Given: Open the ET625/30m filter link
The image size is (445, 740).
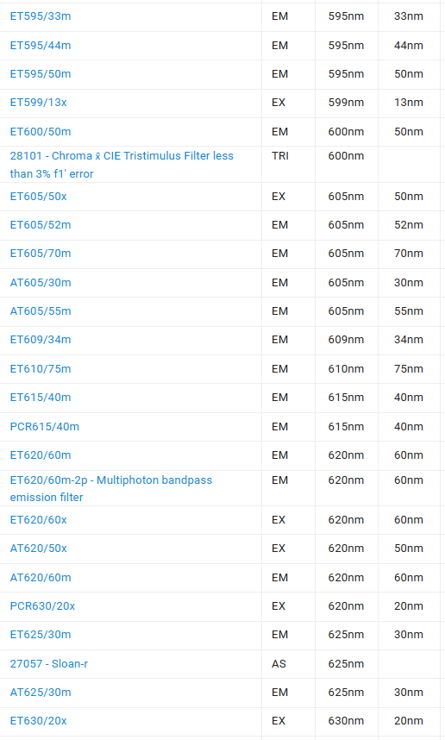Looking at the screenshot, I should 41,634.
